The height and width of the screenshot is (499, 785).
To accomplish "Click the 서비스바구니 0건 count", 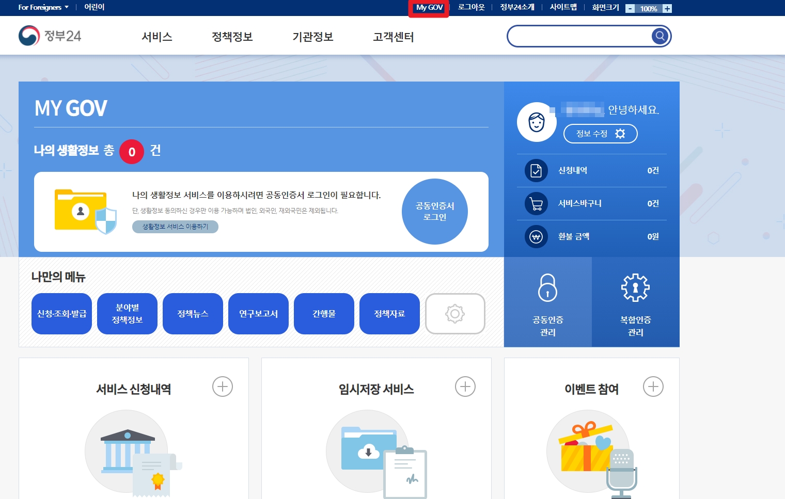I will click(653, 203).
